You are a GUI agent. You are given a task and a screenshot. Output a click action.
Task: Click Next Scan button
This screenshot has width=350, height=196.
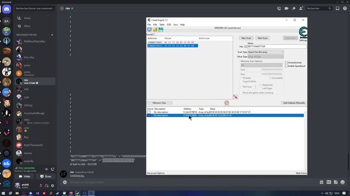[262, 38]
